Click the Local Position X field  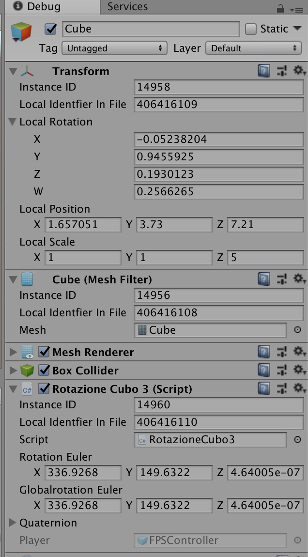tap(83, 225)
